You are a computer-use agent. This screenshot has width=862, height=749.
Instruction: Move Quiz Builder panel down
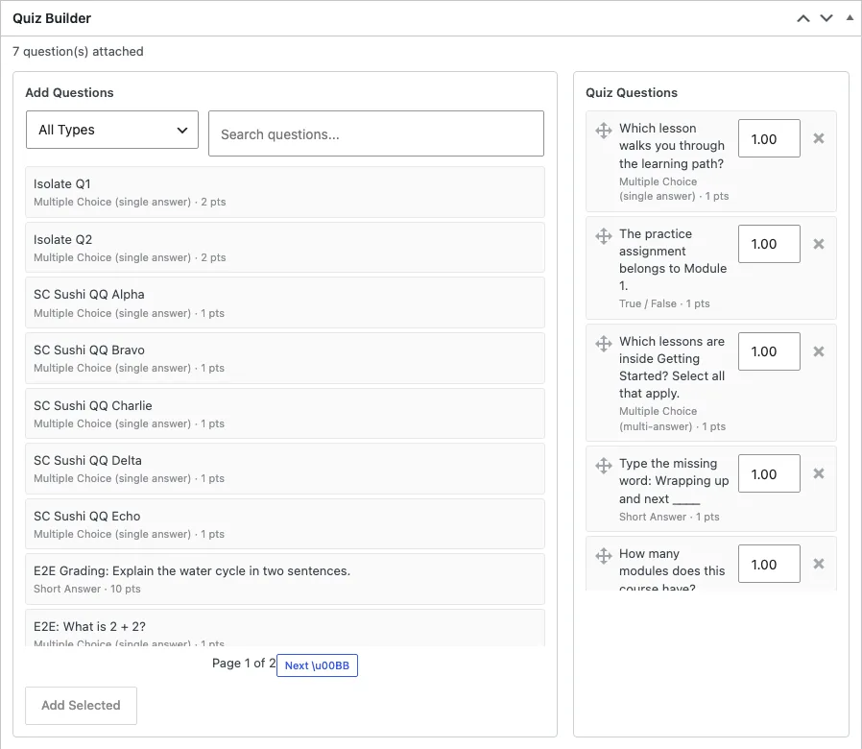point(826,18)
